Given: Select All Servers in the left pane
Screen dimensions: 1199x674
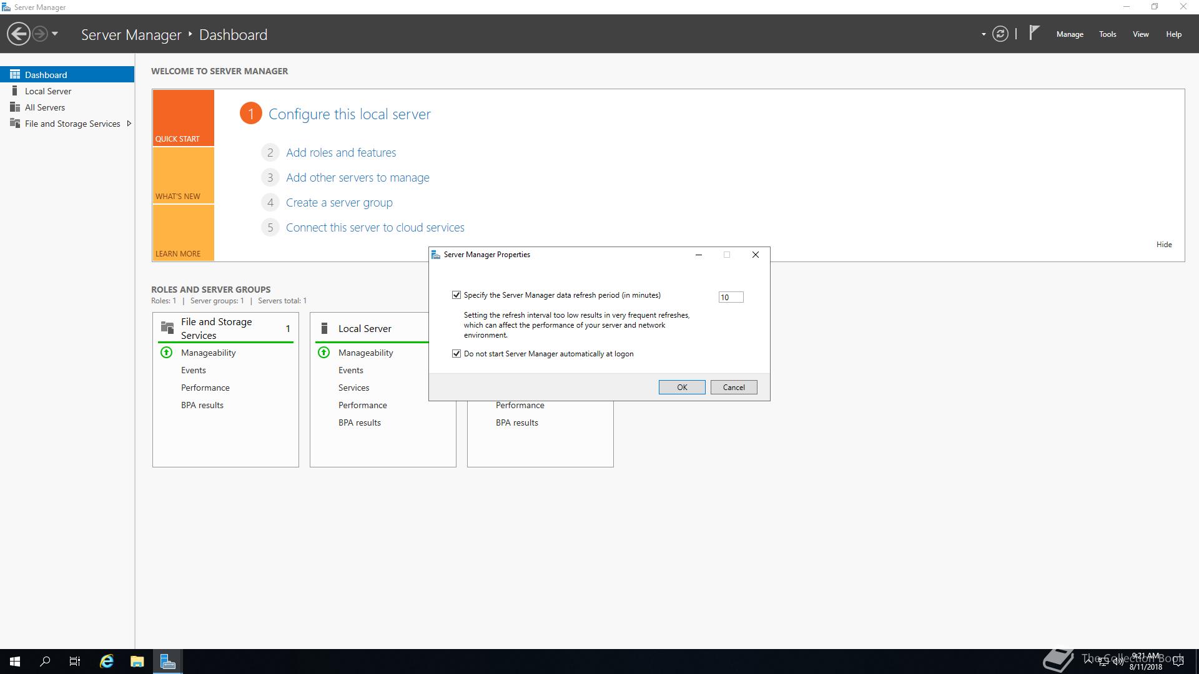Looking at the screenshot, I should (67, 107).
